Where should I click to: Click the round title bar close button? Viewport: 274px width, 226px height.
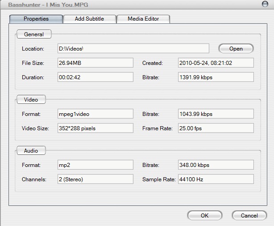(x=265, y=4)
